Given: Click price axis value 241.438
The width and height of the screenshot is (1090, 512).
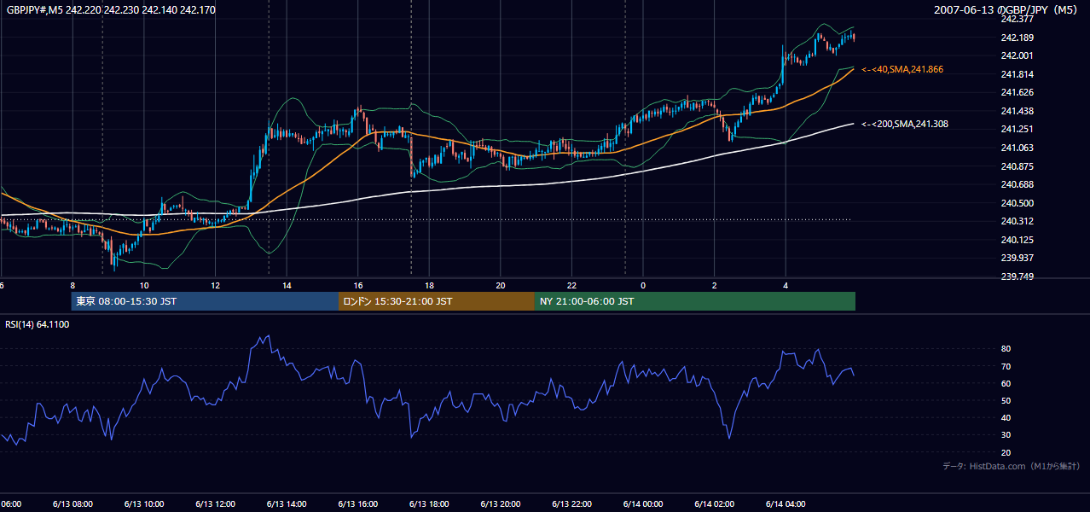Looking at the screenshot, I should click(x=1017, y=111).
